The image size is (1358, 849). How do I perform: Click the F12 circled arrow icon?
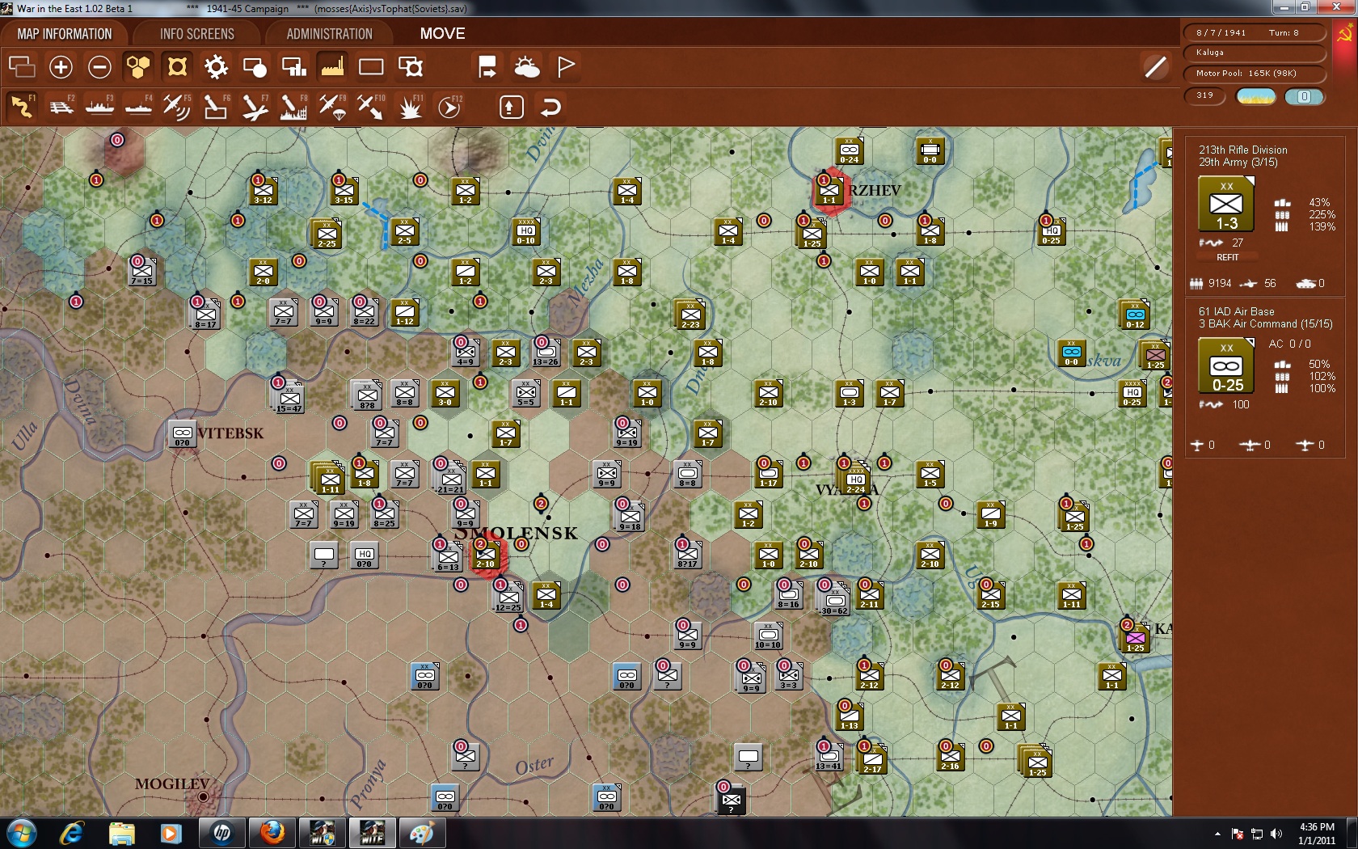449,107
